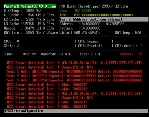149x117 pixels.
Task: Select error row for Addr 3D65D71A
Action: [74, 80]
